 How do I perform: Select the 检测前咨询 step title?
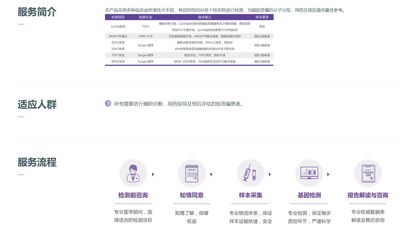point(133,195)
